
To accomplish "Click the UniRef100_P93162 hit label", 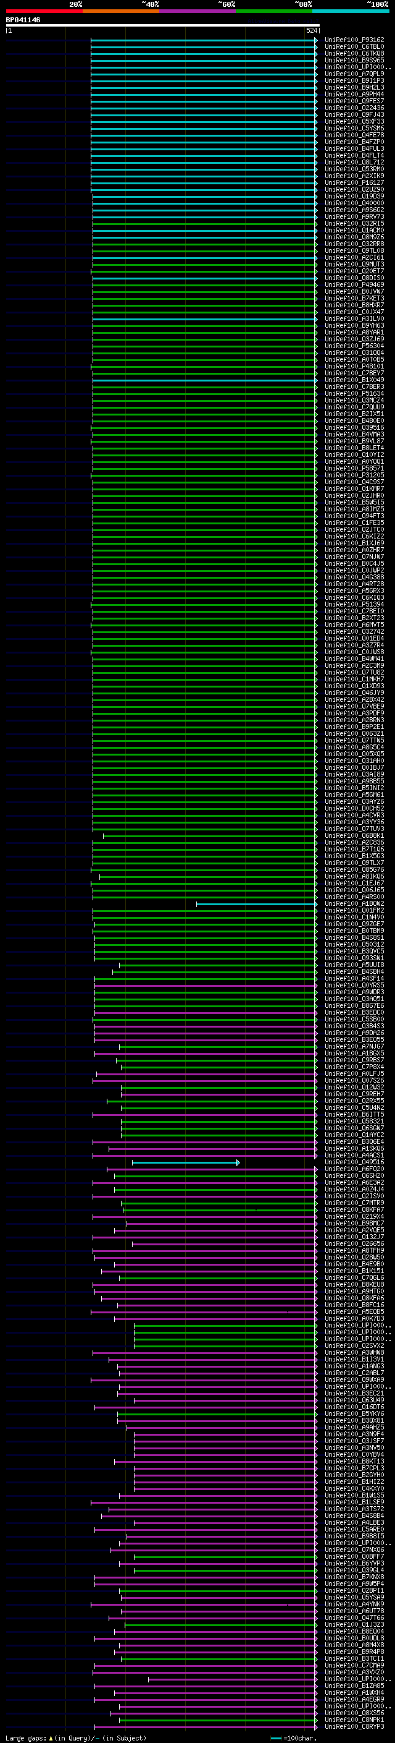I will coord(354,40).
